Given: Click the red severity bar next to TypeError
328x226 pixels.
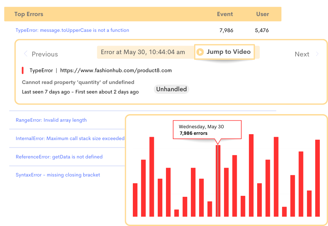Looking at the screenshot, I should click(23, 70).
